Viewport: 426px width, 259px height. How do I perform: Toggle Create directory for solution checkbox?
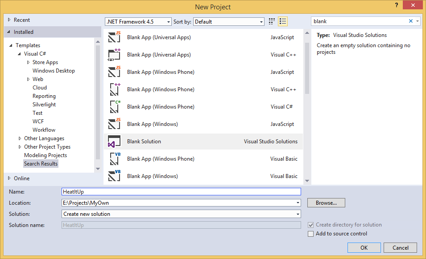pos(310,225)
